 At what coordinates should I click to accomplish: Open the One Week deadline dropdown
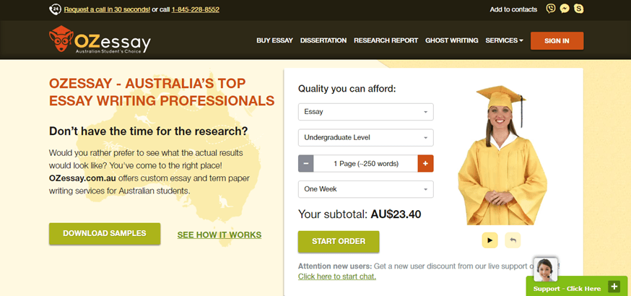pos(366,189)
